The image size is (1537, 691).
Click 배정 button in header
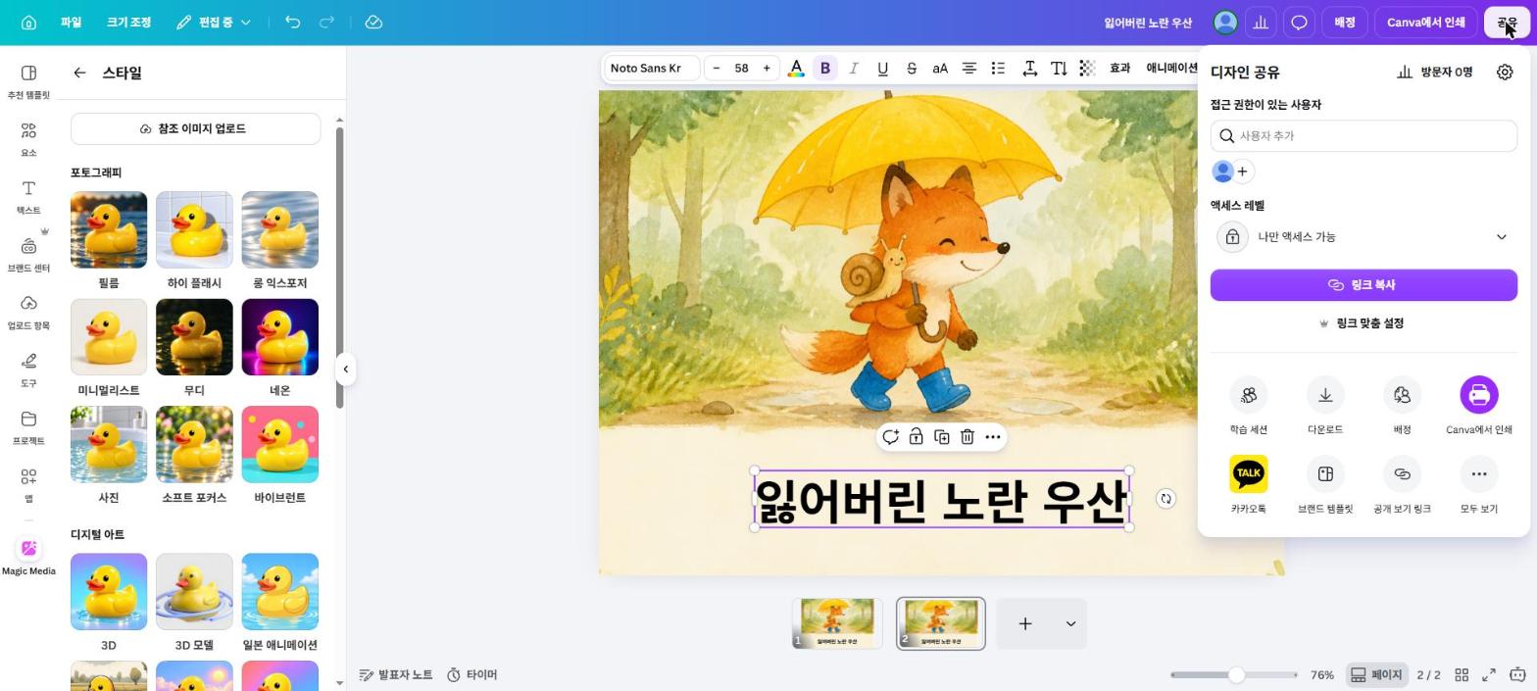[x=1344, y=22]
